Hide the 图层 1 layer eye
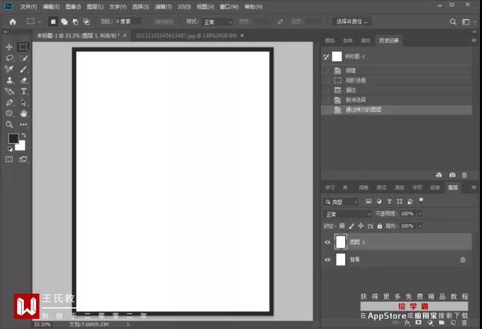482x329 pixels. (x=327, y=242)
